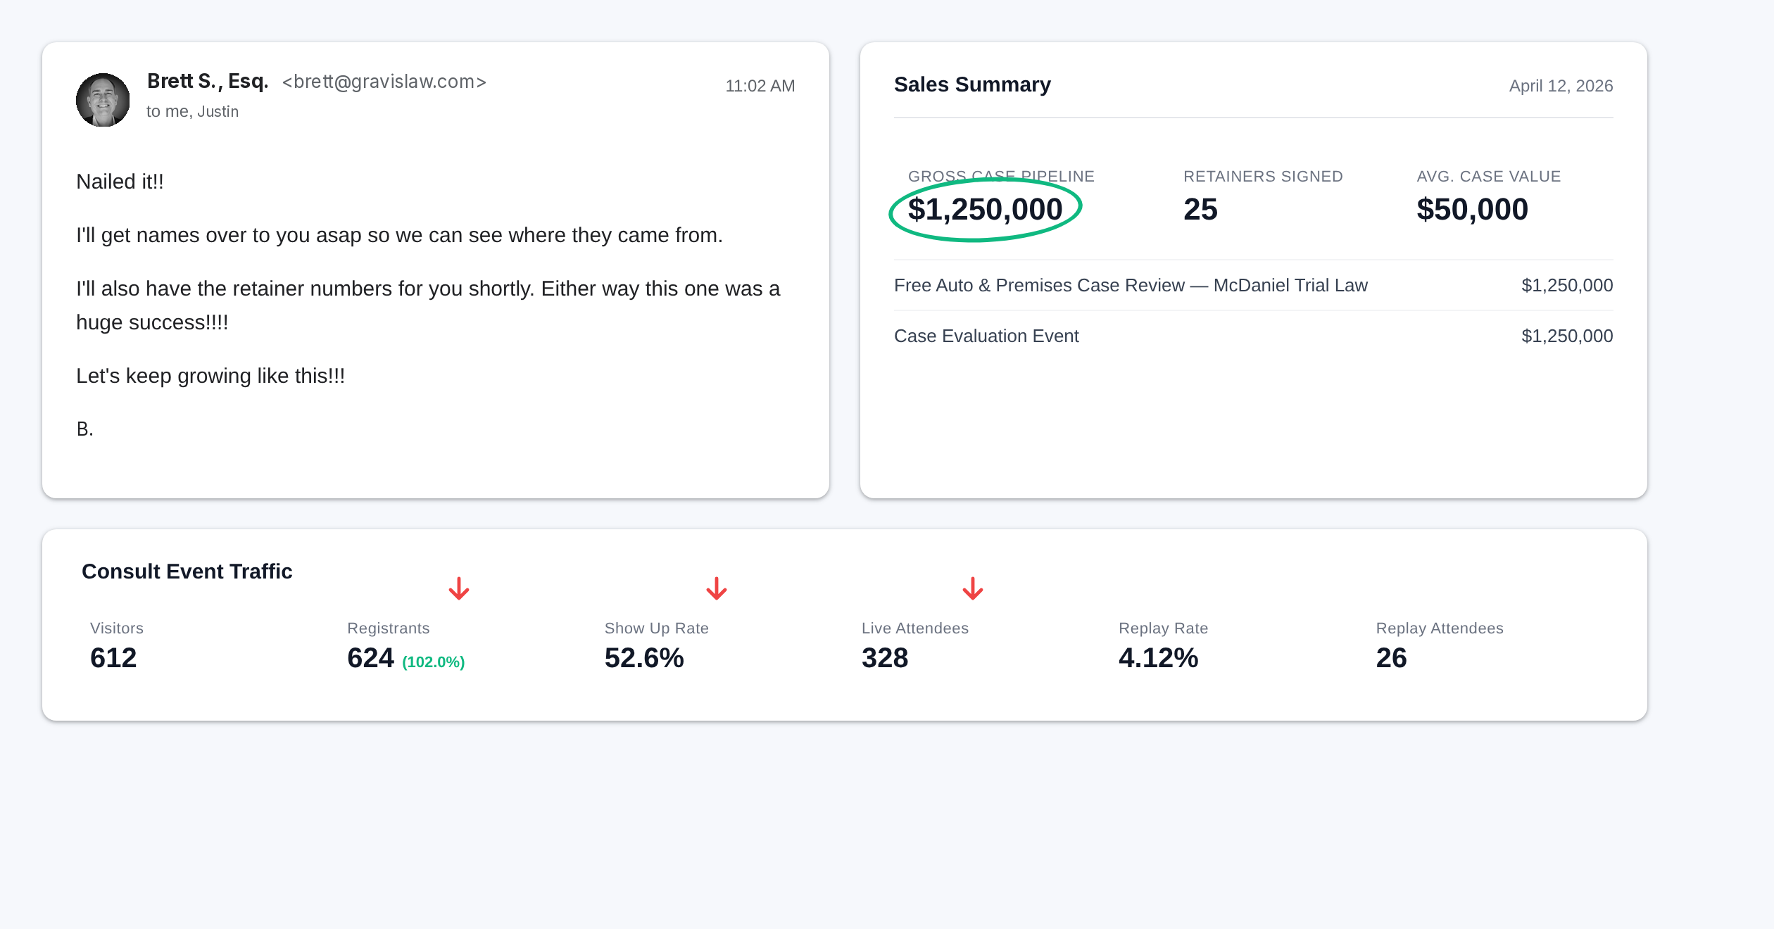1774x929 pixels.
Task: Click 'Free Auto & Premises Case Review' row
Action: pos(1253,285)
